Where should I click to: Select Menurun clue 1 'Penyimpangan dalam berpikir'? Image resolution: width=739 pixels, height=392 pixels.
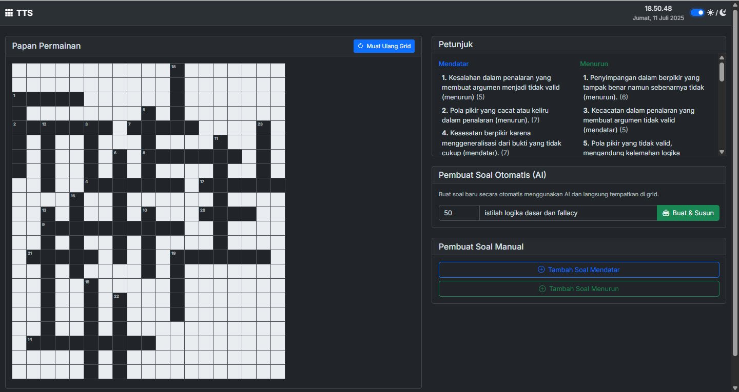coord(644,87)
